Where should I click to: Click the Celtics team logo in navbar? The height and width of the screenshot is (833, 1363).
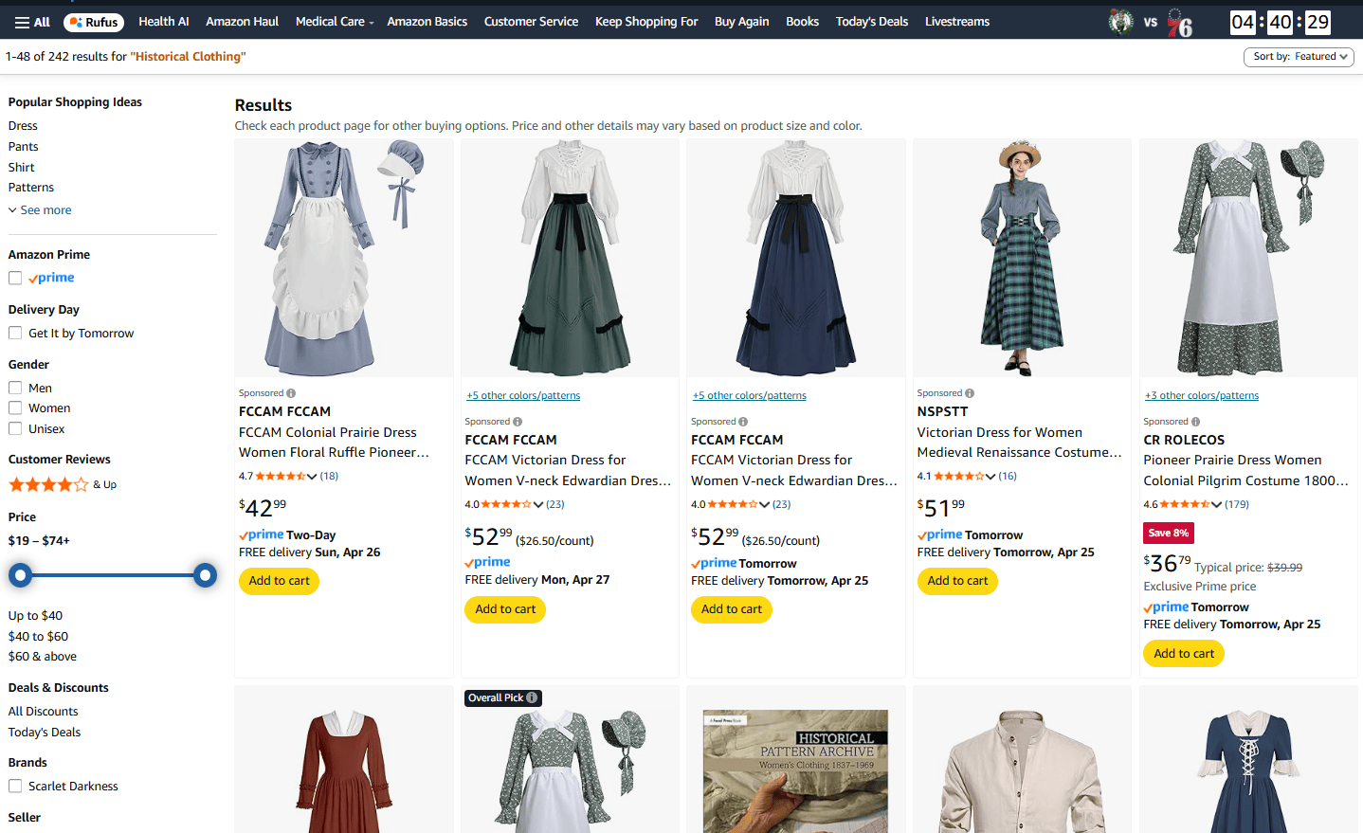pyautogui.click(x=1121, y=21)
